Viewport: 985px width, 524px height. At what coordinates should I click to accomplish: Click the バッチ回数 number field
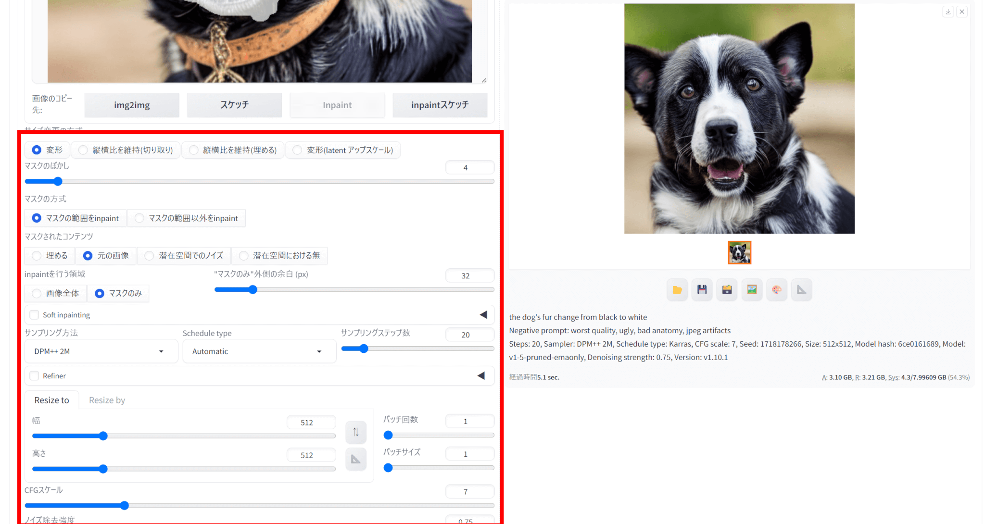[x=469, y=422]
